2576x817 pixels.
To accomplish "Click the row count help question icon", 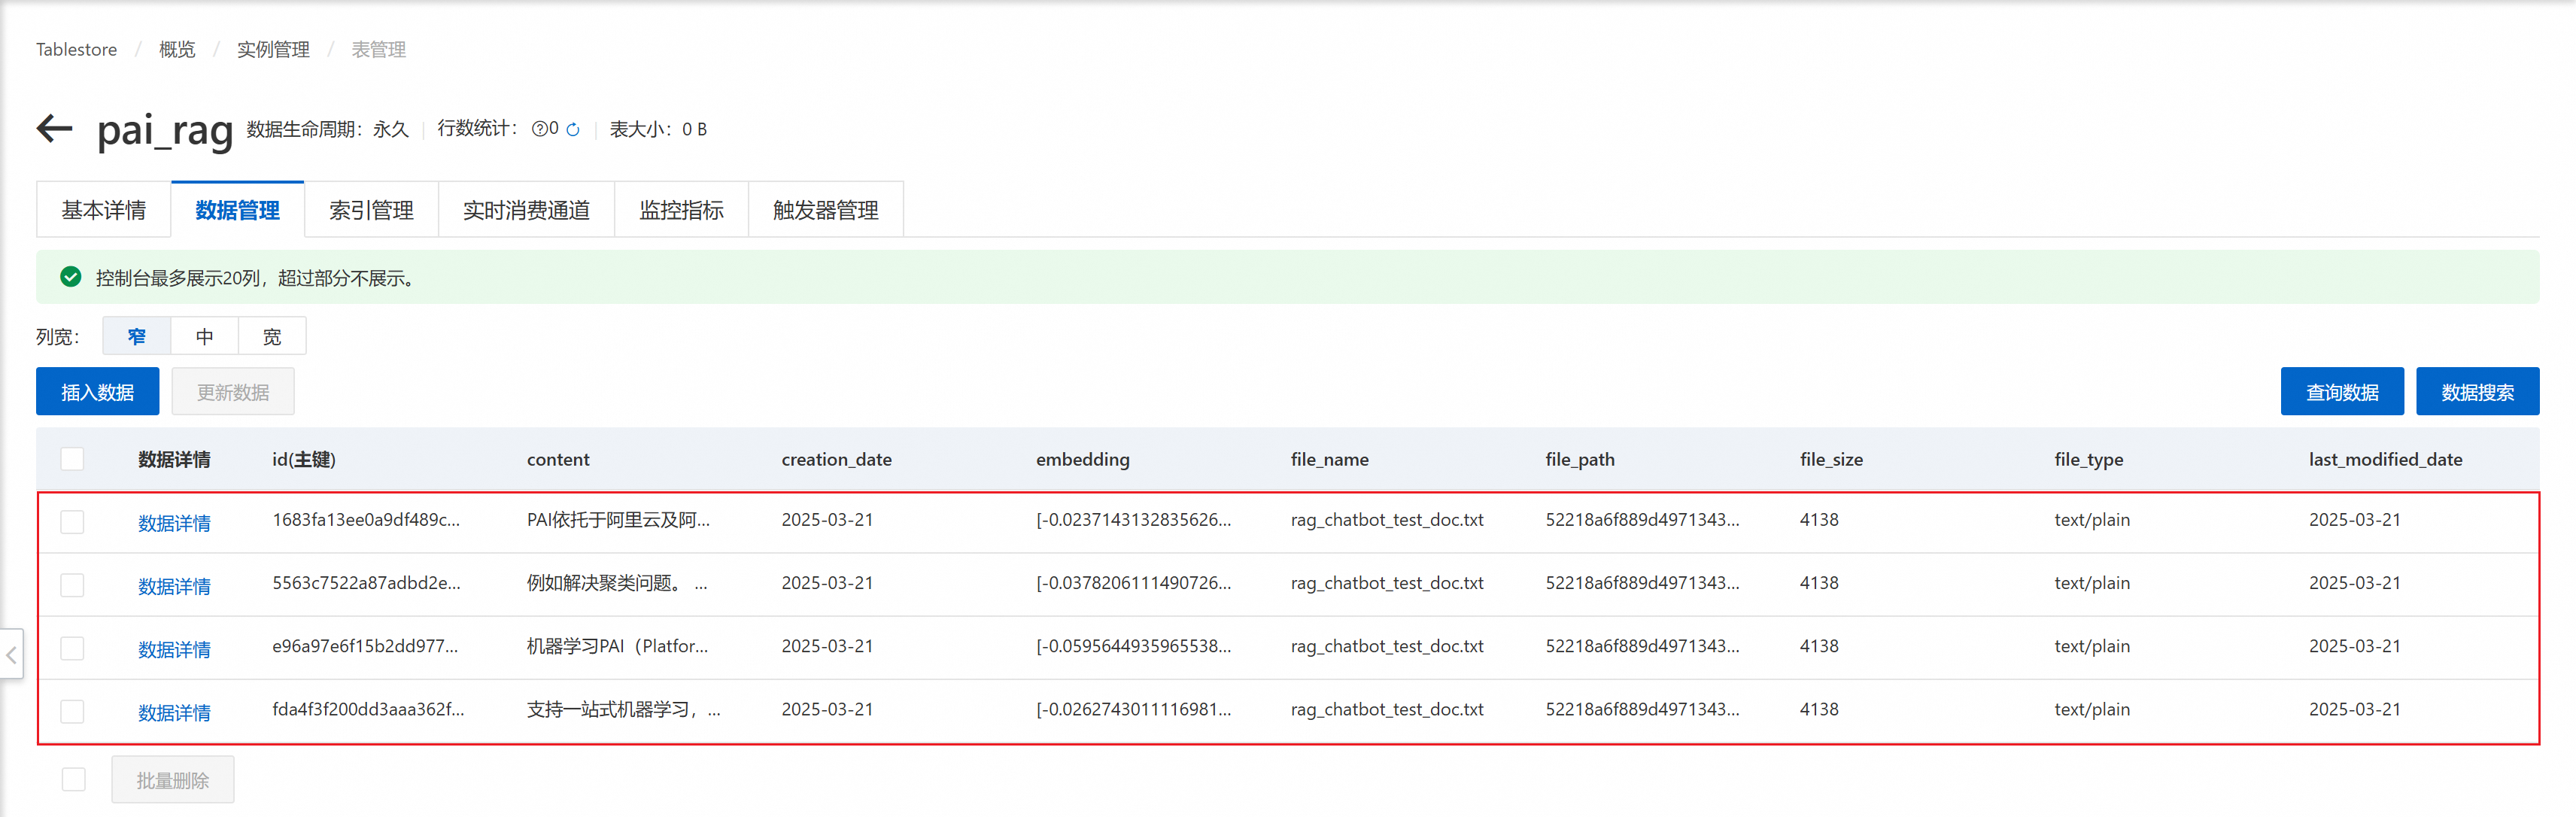I will (539, 129).
